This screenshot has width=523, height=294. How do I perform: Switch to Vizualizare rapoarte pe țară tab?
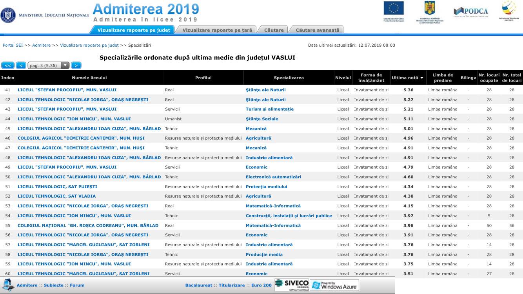click(217, 30)
